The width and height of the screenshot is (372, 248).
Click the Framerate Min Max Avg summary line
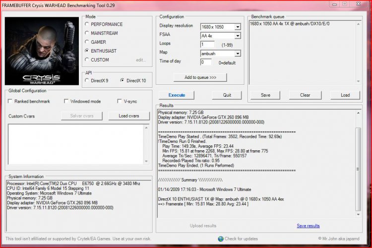(x=203, y=204)
